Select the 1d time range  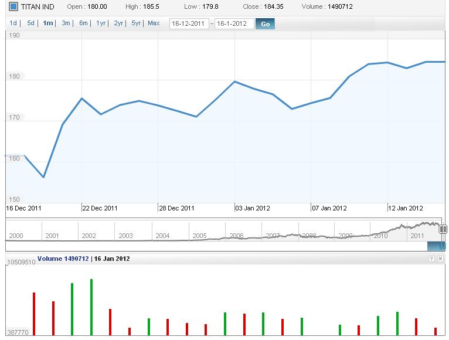(13, 23)
